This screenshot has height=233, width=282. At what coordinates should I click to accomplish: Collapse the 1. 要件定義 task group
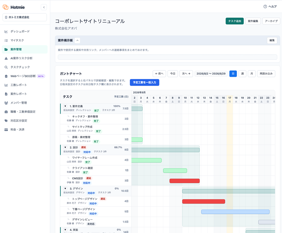point(65,106)
